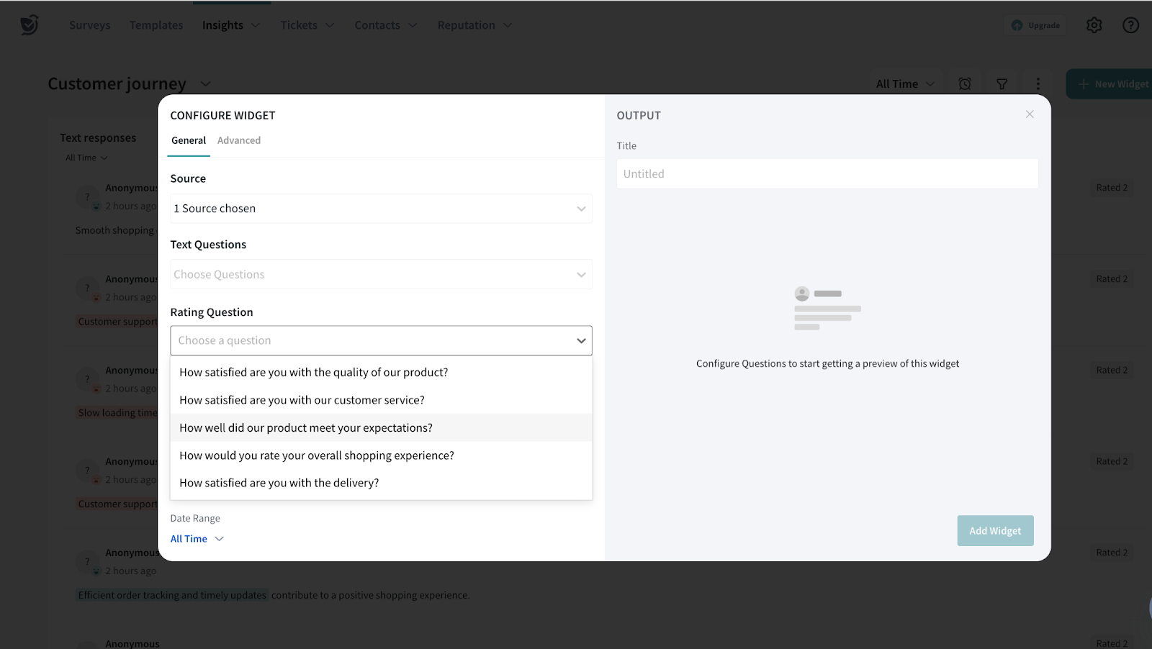Image resolution: width=1152 pixels, height=649 pixels.
Task: Open the Customer journey dashboard chevron
Action: pos(205,84)
